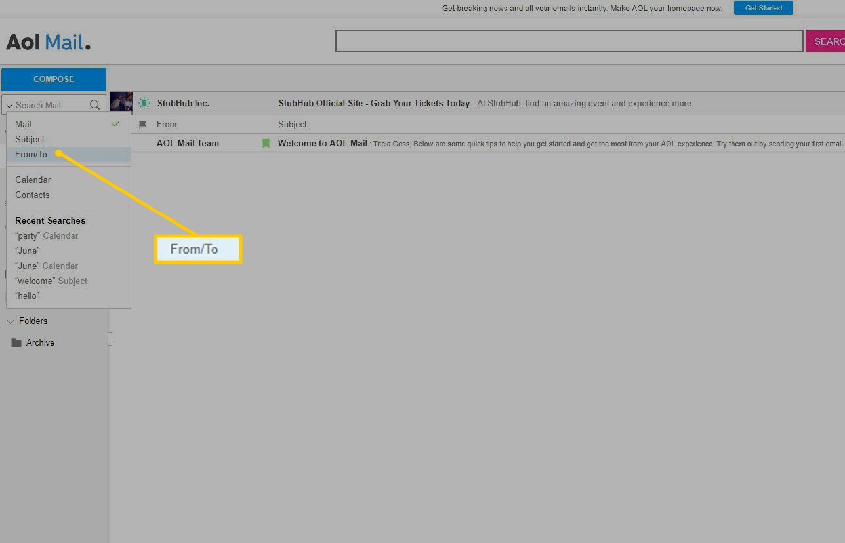Select recent search "June" Calendar
Viewport: 845px width, 543px height.
pyautogui.click(x=47, y=266)
